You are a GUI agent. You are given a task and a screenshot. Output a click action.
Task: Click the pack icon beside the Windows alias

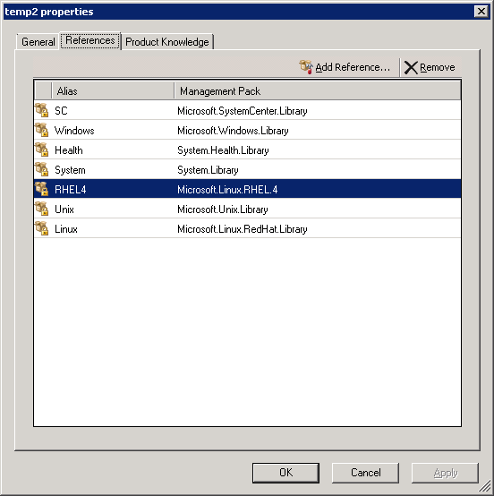[x=41, y=130]
